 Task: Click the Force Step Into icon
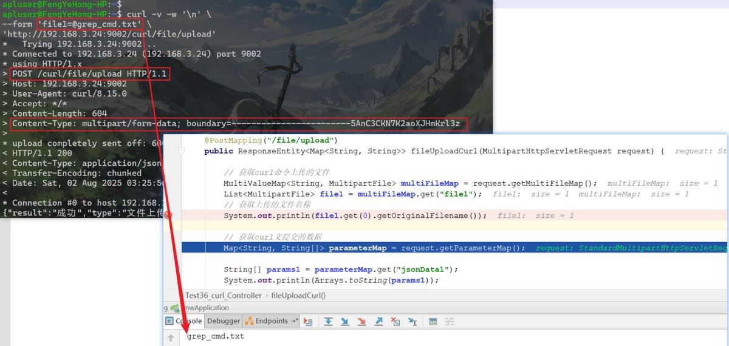coord(362,322)
